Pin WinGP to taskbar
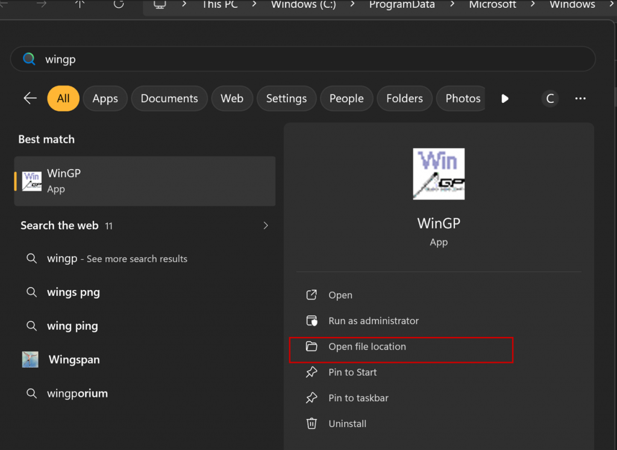Image resolution: width=617 pixels, height=450 pixels. 358,398
